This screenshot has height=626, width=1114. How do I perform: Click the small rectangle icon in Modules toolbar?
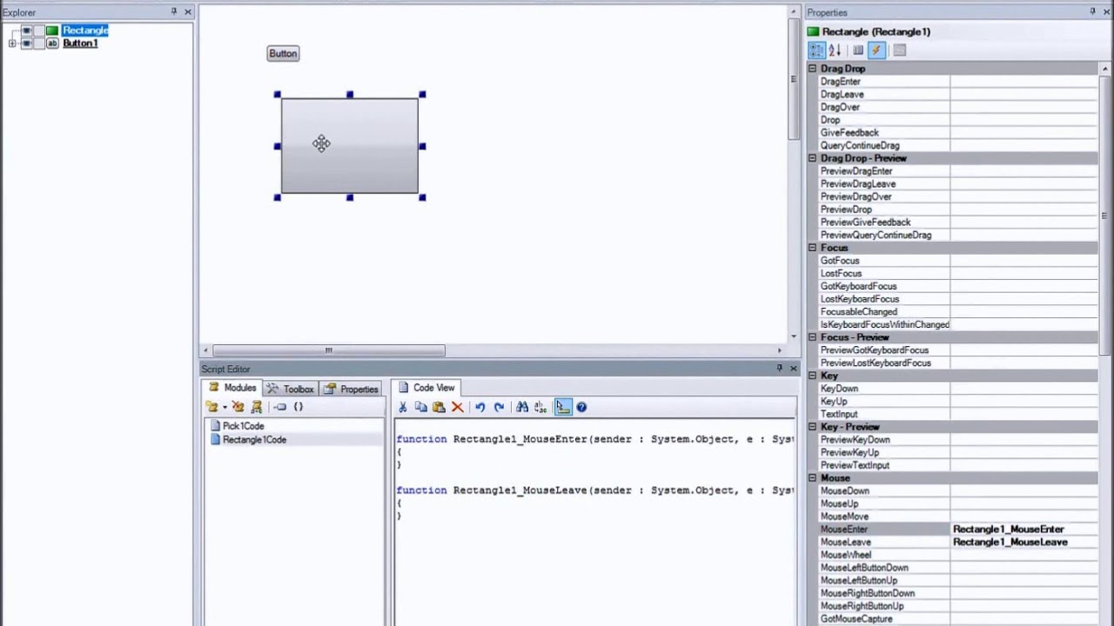tap(280, 407)
